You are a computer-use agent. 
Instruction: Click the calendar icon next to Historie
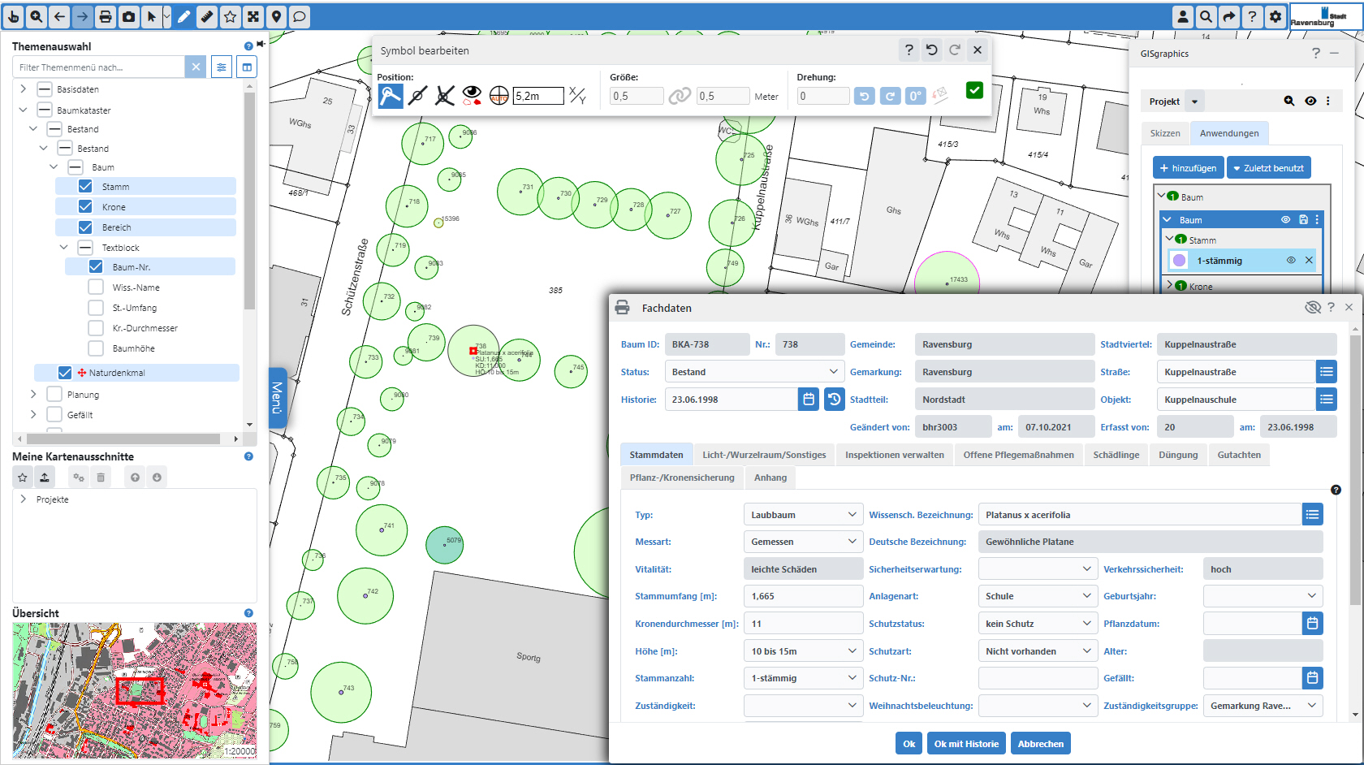click(x=808, y=399)
